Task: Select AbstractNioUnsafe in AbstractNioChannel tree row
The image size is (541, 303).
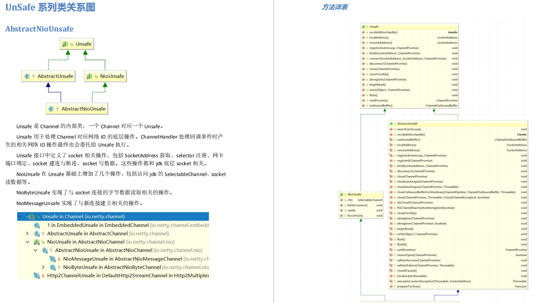Action: (113, 250)
